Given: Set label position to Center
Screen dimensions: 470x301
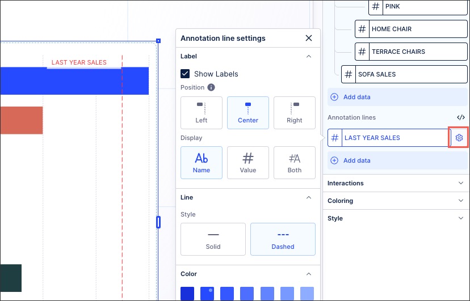Looking at the screenshot, I should 248,113.
